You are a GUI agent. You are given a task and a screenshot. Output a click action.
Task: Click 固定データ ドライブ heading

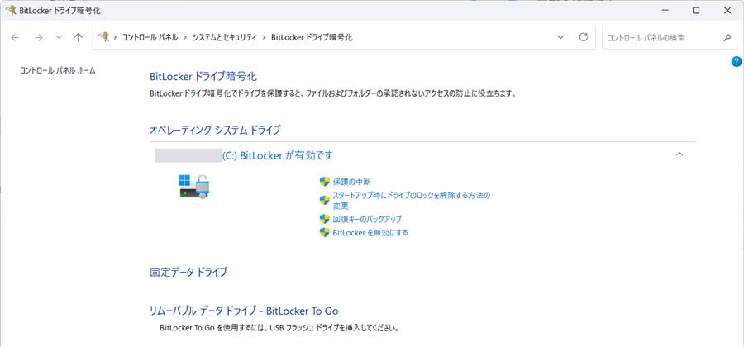click(188, 272)
